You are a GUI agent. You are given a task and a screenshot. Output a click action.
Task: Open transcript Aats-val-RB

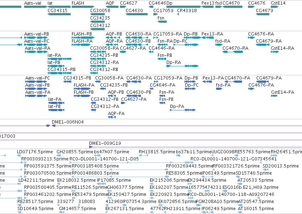pos(37,34)
